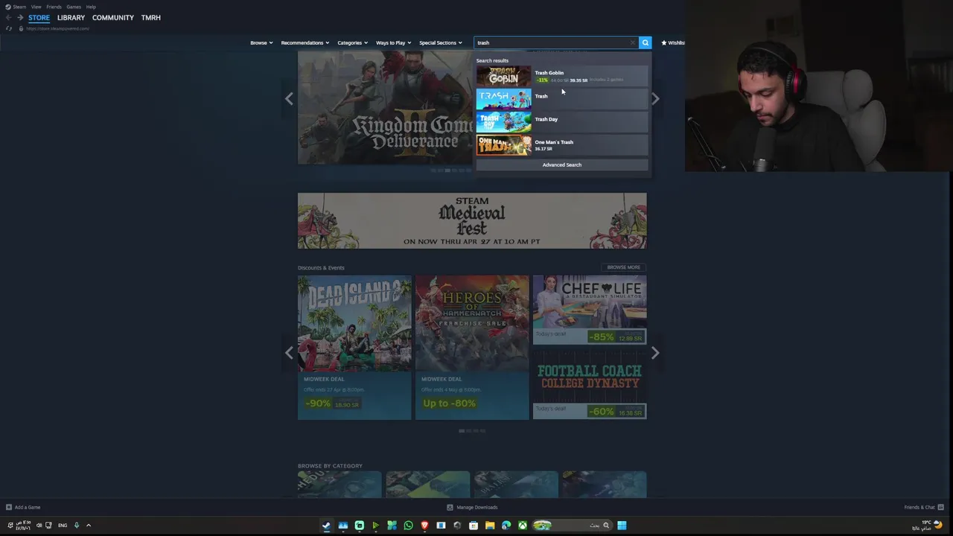Open the Steam Medieval Fest banner
953x536 pixels.
472,220
